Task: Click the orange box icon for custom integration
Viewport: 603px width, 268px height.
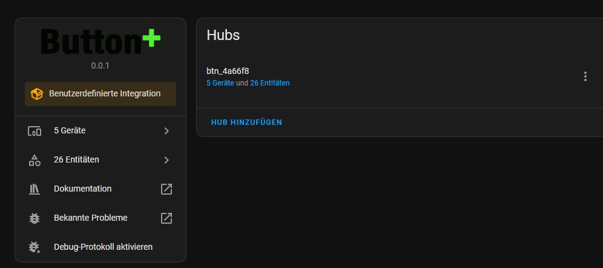Action: [37, 94]
